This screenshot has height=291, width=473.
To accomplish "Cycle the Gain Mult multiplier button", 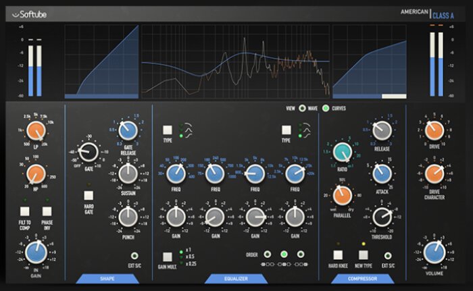I will pyautogui.click(x=168, y=257).
